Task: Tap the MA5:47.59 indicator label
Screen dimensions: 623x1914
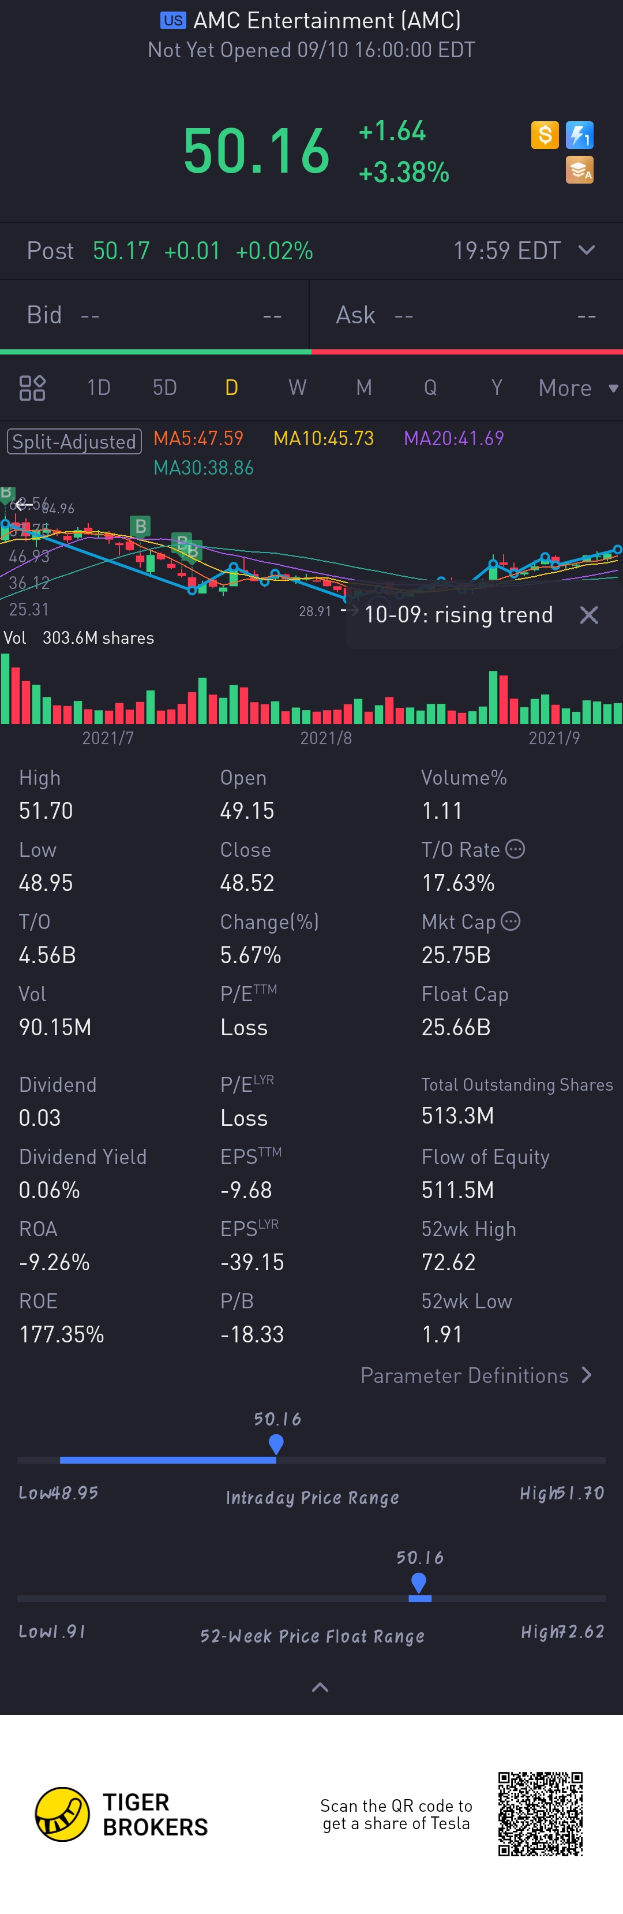Action: point(198,438)
